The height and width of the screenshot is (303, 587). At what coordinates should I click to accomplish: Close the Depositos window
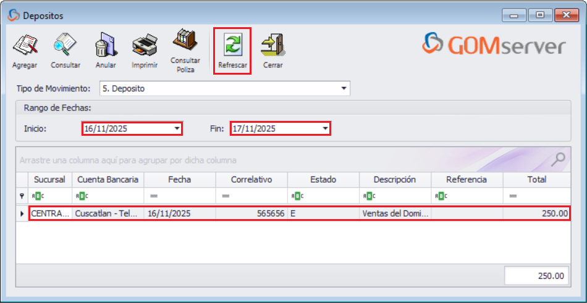click(567, 15)
